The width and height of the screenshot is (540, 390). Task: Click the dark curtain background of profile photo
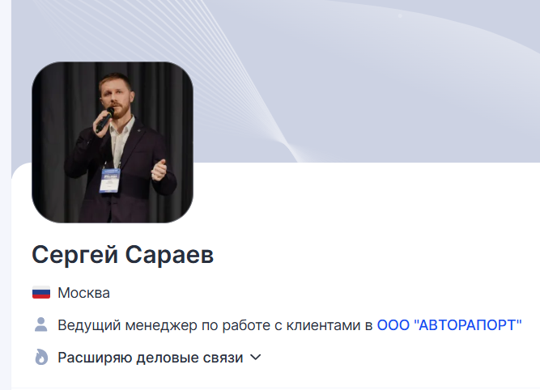point(168,104)
